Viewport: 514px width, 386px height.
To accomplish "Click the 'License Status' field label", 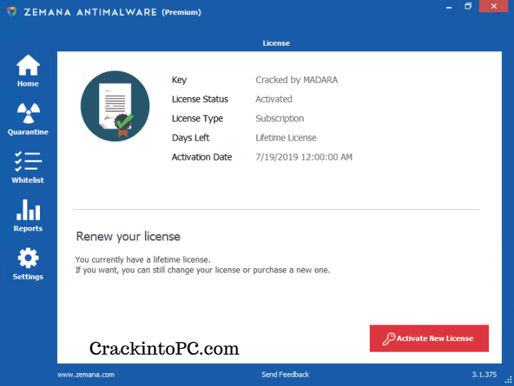I will tap(200, 99).
